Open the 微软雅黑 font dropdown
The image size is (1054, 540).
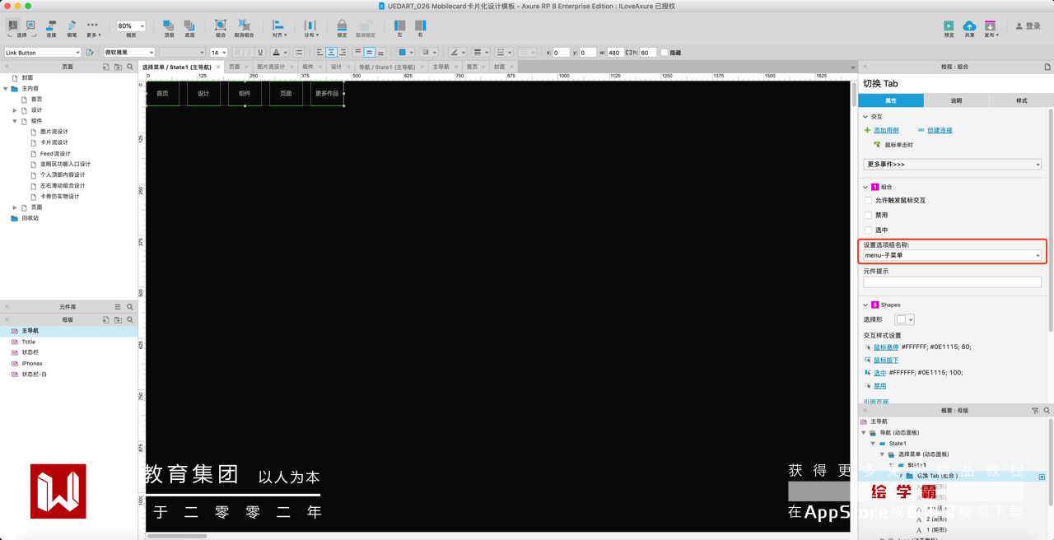tap(128, 53)
